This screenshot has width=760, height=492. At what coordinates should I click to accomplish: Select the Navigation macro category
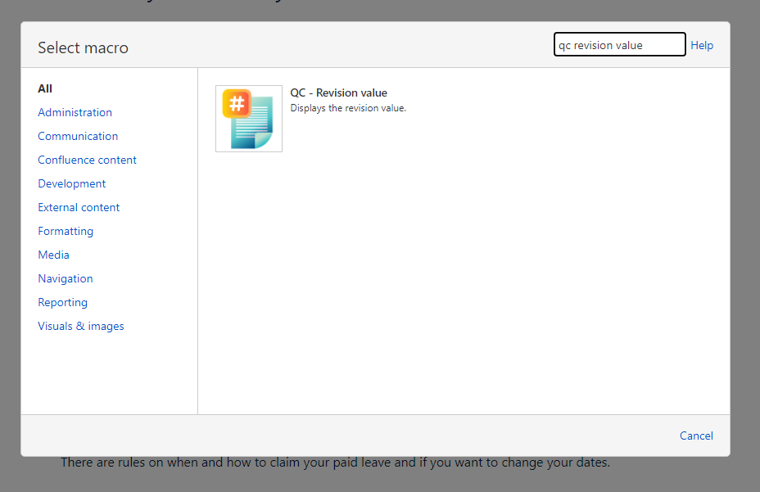tap(66, 278)
